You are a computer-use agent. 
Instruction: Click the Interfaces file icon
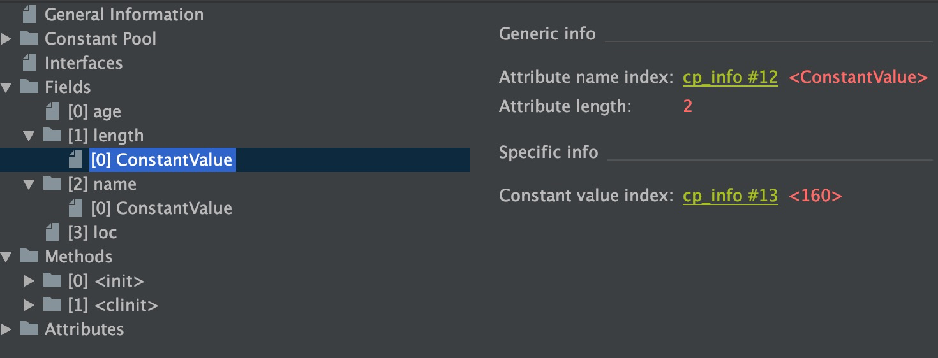(29, 62)
